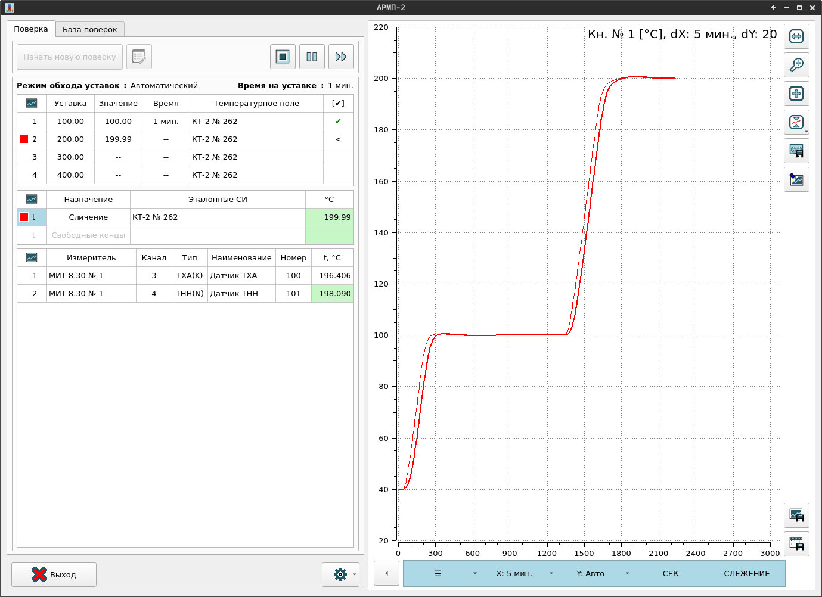Pause the verification process
822x597 pixels.
pos(312,57)
